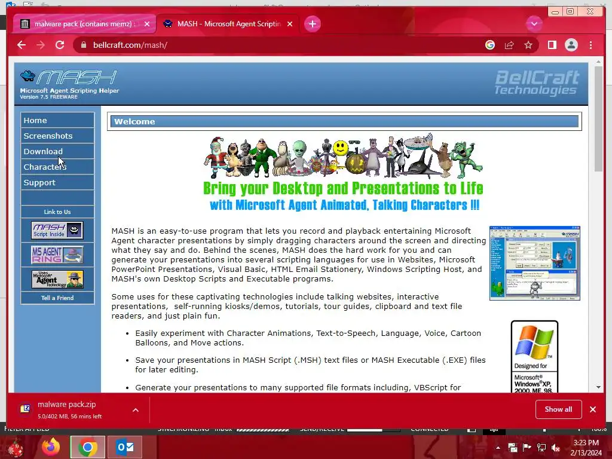Screen dimensions: 612x459
Task: Click the Google icon in address bar
Action: (x=490, y=45)
